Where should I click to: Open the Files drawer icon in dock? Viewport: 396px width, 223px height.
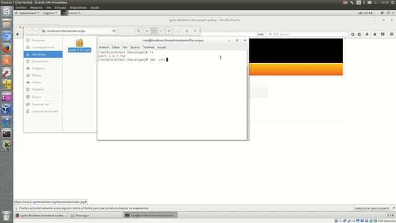(7, 24)
